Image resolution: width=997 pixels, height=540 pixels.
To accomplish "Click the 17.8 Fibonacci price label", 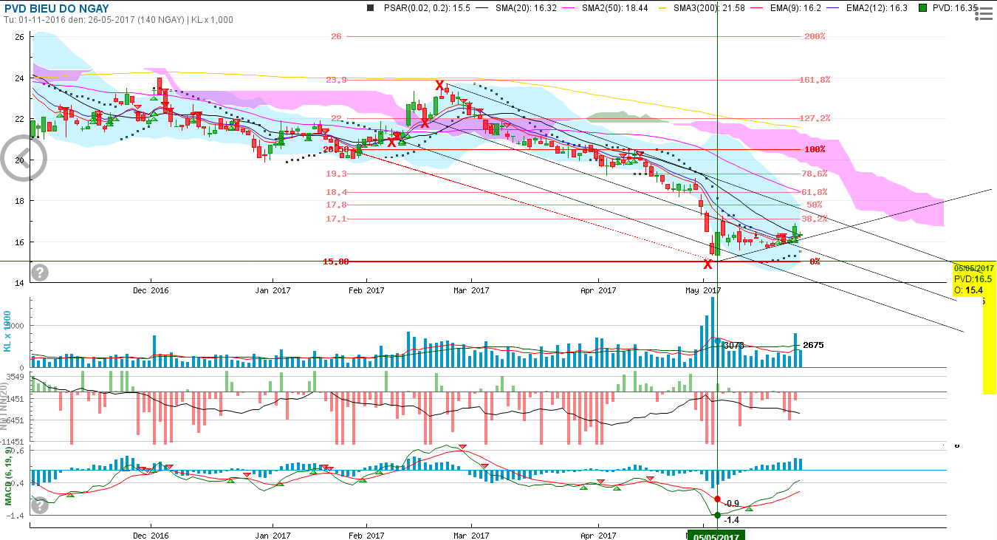I will click(337, 205).
